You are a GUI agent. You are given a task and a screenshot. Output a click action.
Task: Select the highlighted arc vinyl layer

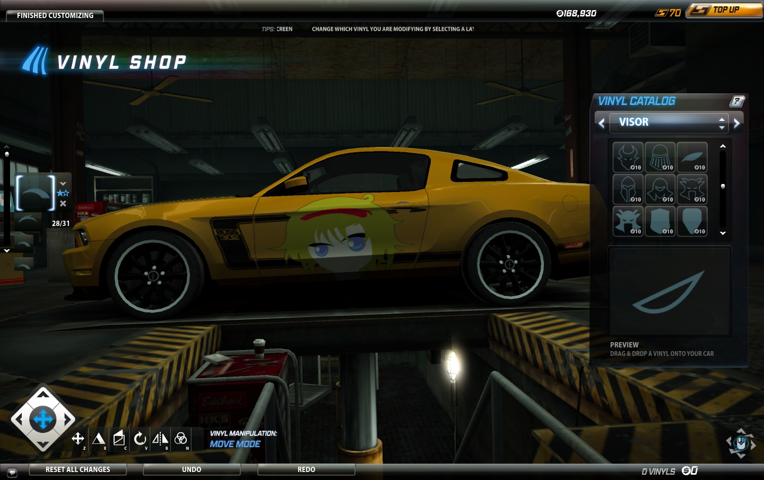36,193
